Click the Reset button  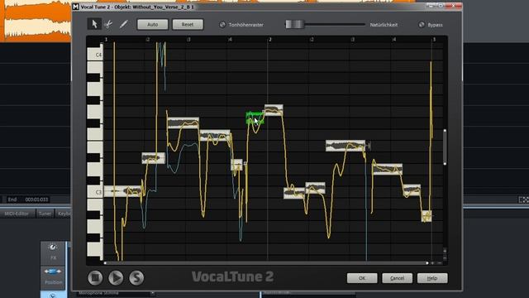(x=188, y=24)
